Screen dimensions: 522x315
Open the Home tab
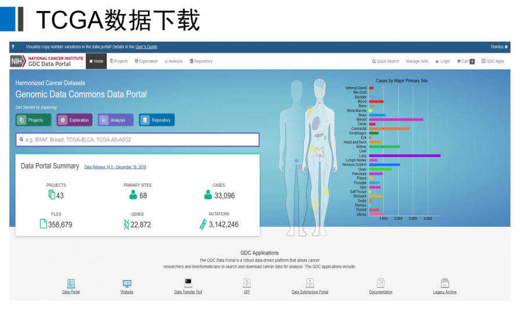coord(96,61)
